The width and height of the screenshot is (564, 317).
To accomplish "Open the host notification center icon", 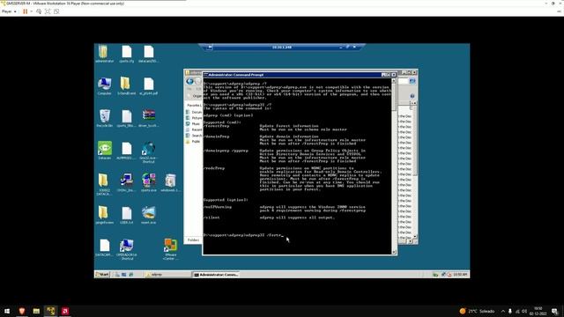I will point(555,311).
